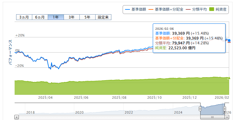Click the tooltip value 22,523.00 億円
Viewport: 234px width, 120px height.
coord(182,48)
